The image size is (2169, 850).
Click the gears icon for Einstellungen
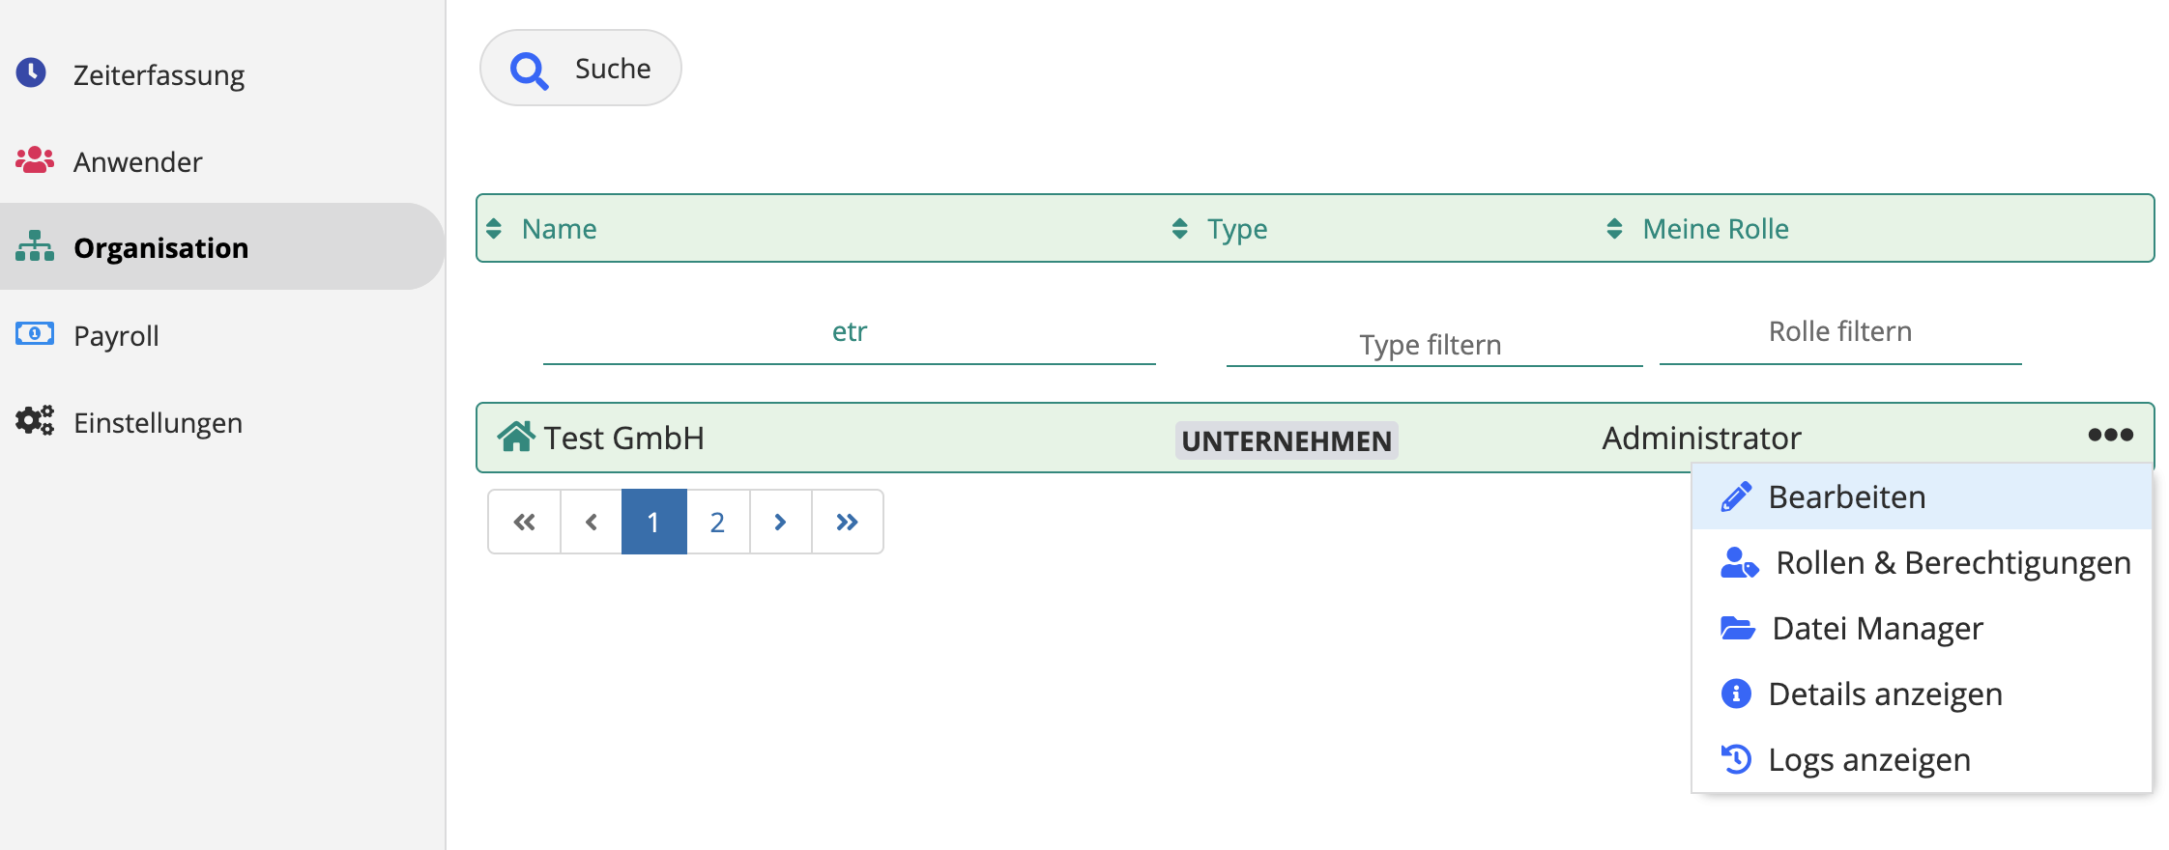[35, 420]
